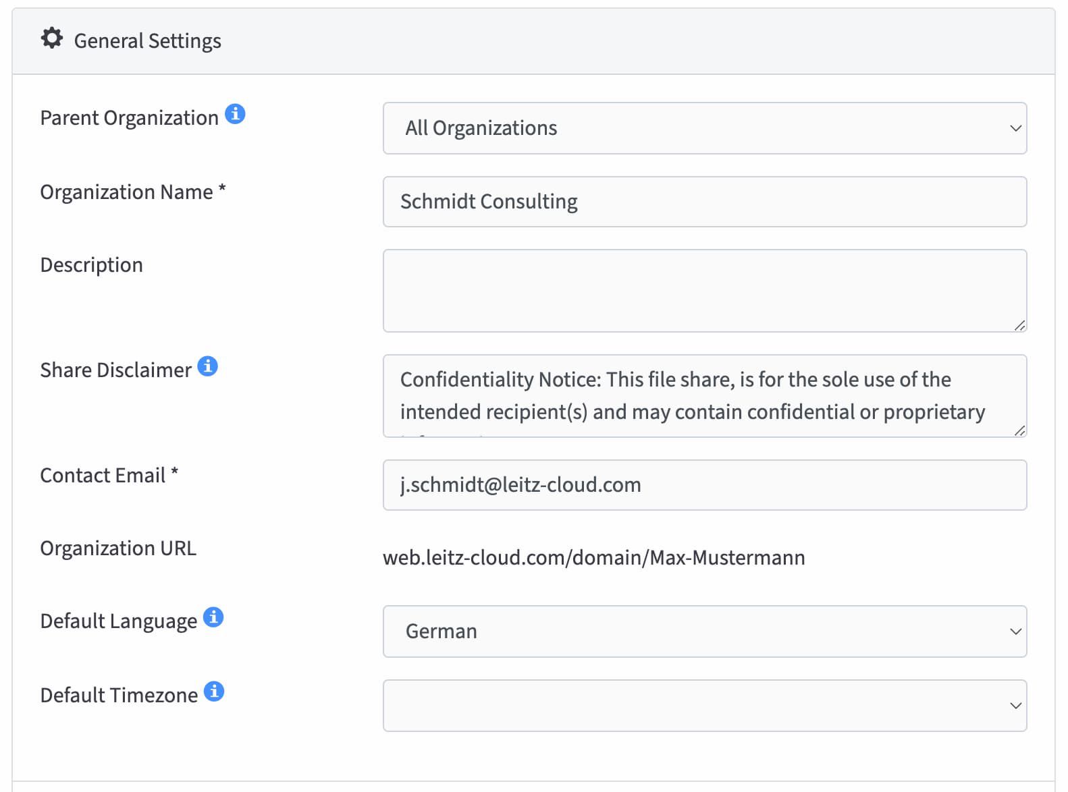Click the Share Disclaimer info icon
Viewport: 1068px width, 792px height.
point(207,366)
